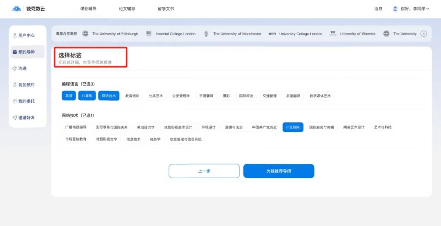Expand the 你好，李同学 account dropdown
This screenshot has width=441, height=226.
[x=415, y=9]
